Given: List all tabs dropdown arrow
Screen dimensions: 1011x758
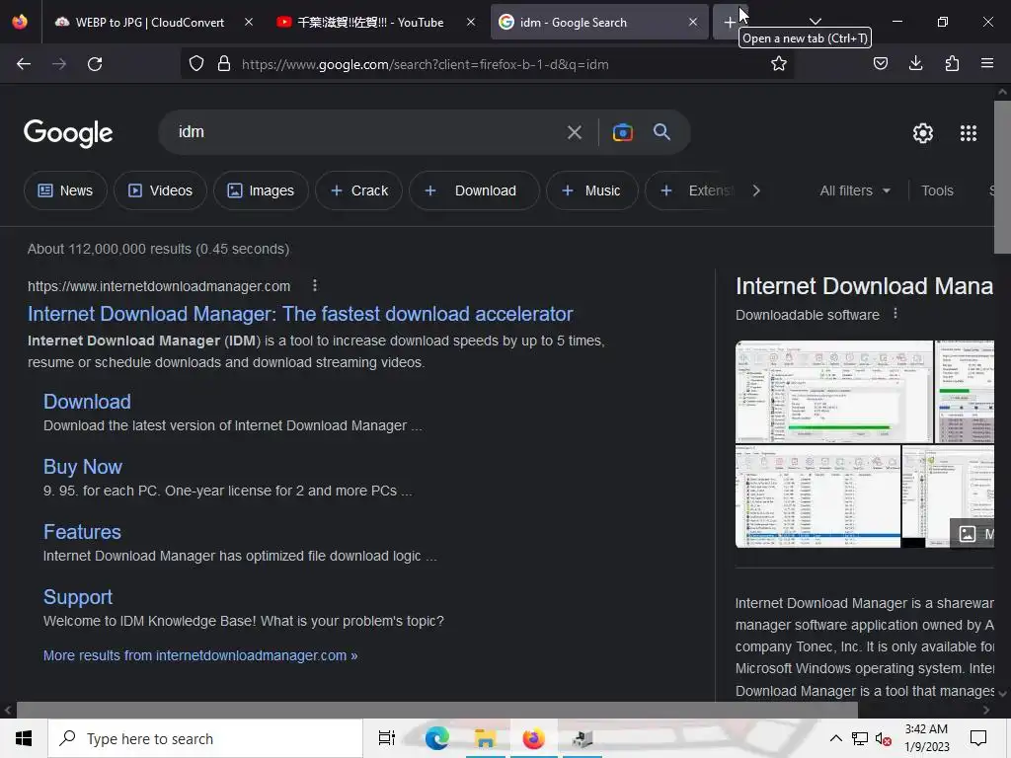Looking at the screenshot, I should (x=815, y=22).
